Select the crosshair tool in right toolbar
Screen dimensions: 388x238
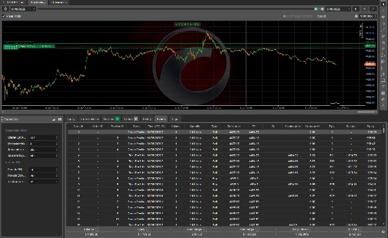click(383, 10)
